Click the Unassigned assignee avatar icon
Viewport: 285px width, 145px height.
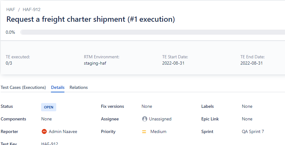click(x=145, y=119)
